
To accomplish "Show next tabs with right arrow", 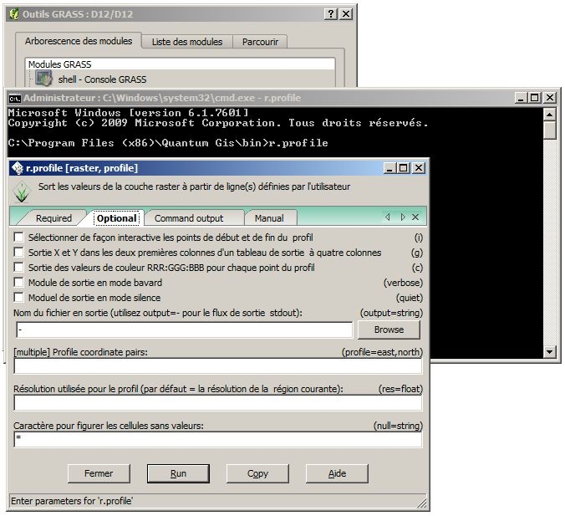I will (403, 217).
